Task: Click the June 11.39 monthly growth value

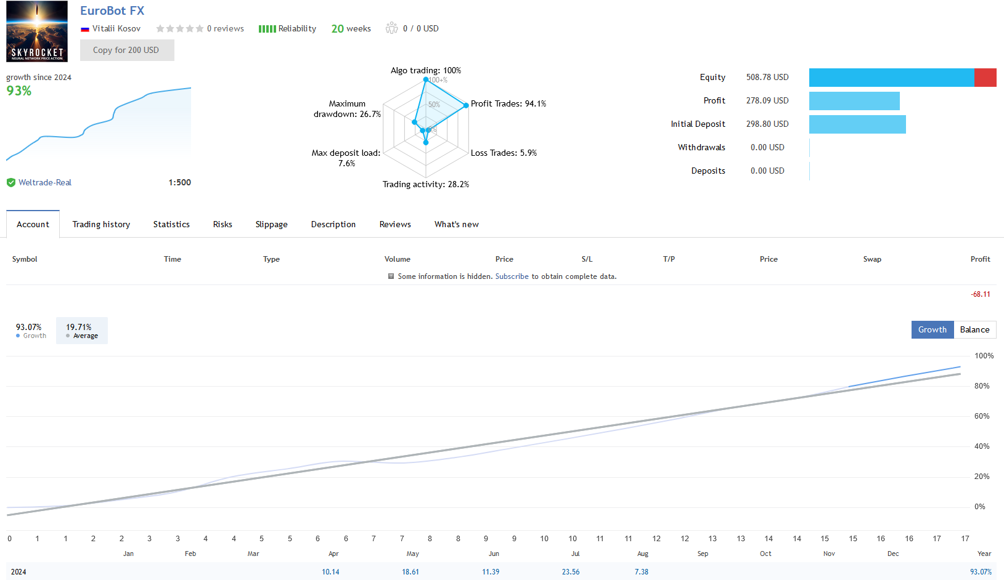Action: click(491, 572)
